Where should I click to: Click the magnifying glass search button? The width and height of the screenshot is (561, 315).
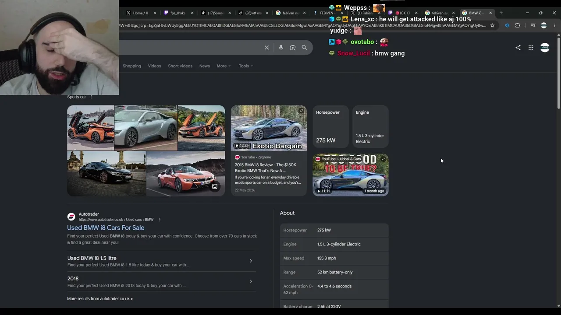tap(304, 48)
